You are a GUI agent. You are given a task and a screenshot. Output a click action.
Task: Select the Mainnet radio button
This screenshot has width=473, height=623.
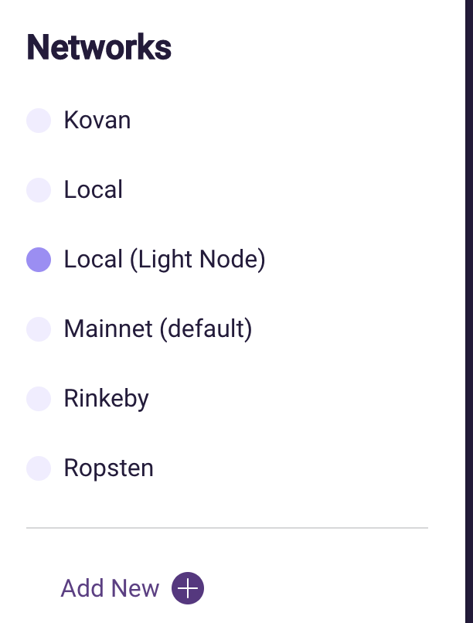click(39, 329)
